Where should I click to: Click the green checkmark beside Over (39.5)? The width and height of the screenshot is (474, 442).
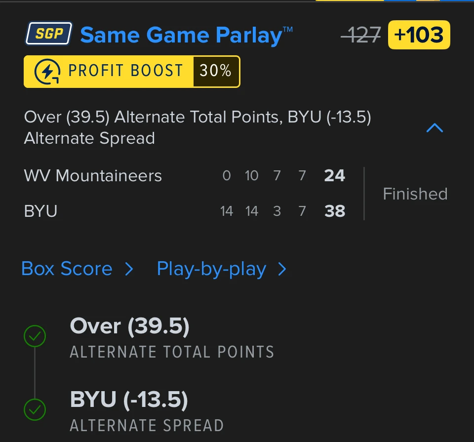(x=35, y=336)
